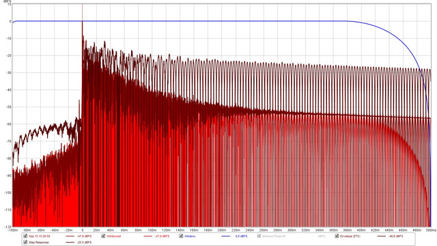Screen dimensions: 437x246
Task: Click the 0 time axis label
Action: tap(82, 230)
